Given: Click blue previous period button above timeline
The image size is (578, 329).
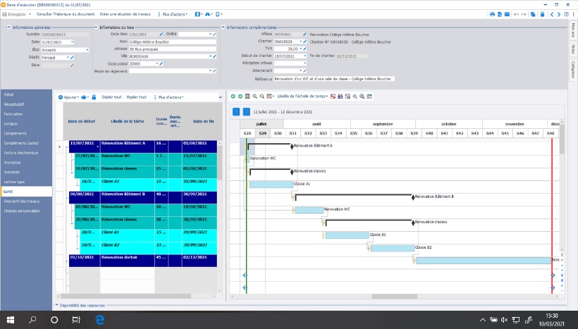Looking at the screenshot, I should [236, 111].
